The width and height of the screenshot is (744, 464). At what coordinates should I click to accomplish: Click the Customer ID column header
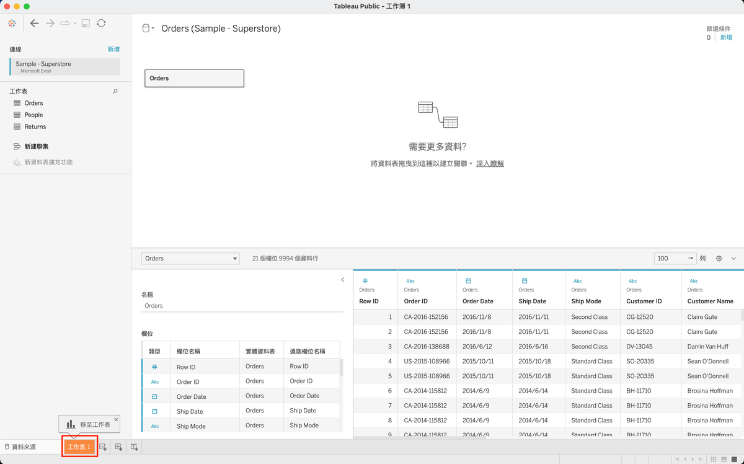coord(644,301)
